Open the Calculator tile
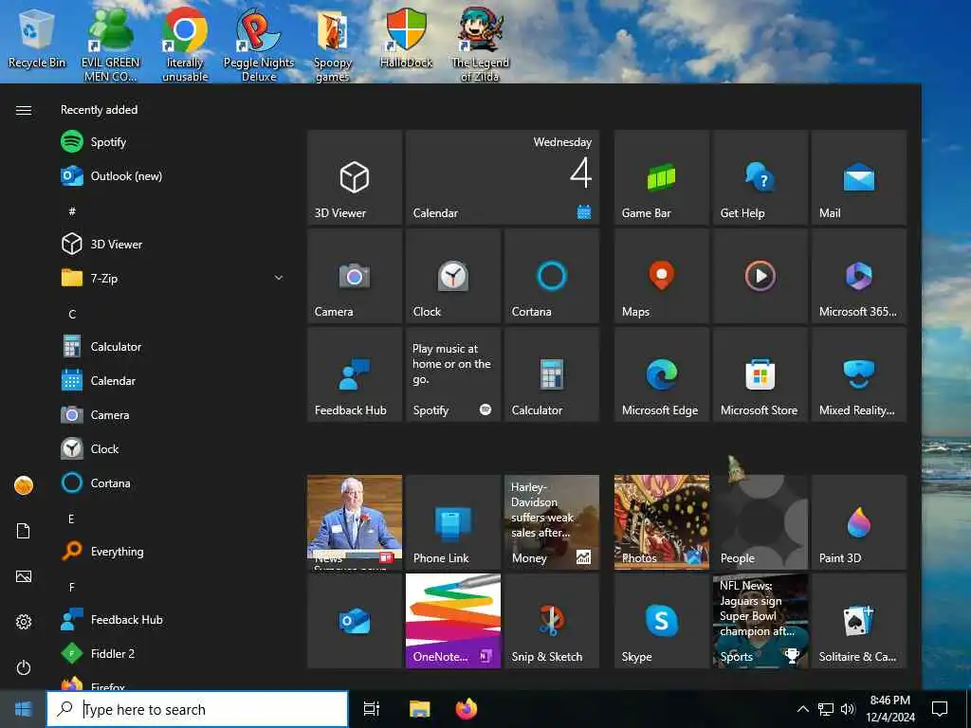Viewport: 971px width, 728px height. click(552, 374)
